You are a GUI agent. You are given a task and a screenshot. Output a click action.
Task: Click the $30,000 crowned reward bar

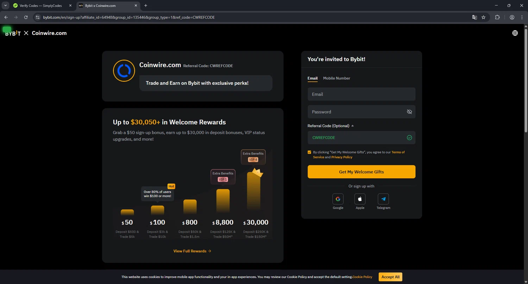[x=254, y=191]
